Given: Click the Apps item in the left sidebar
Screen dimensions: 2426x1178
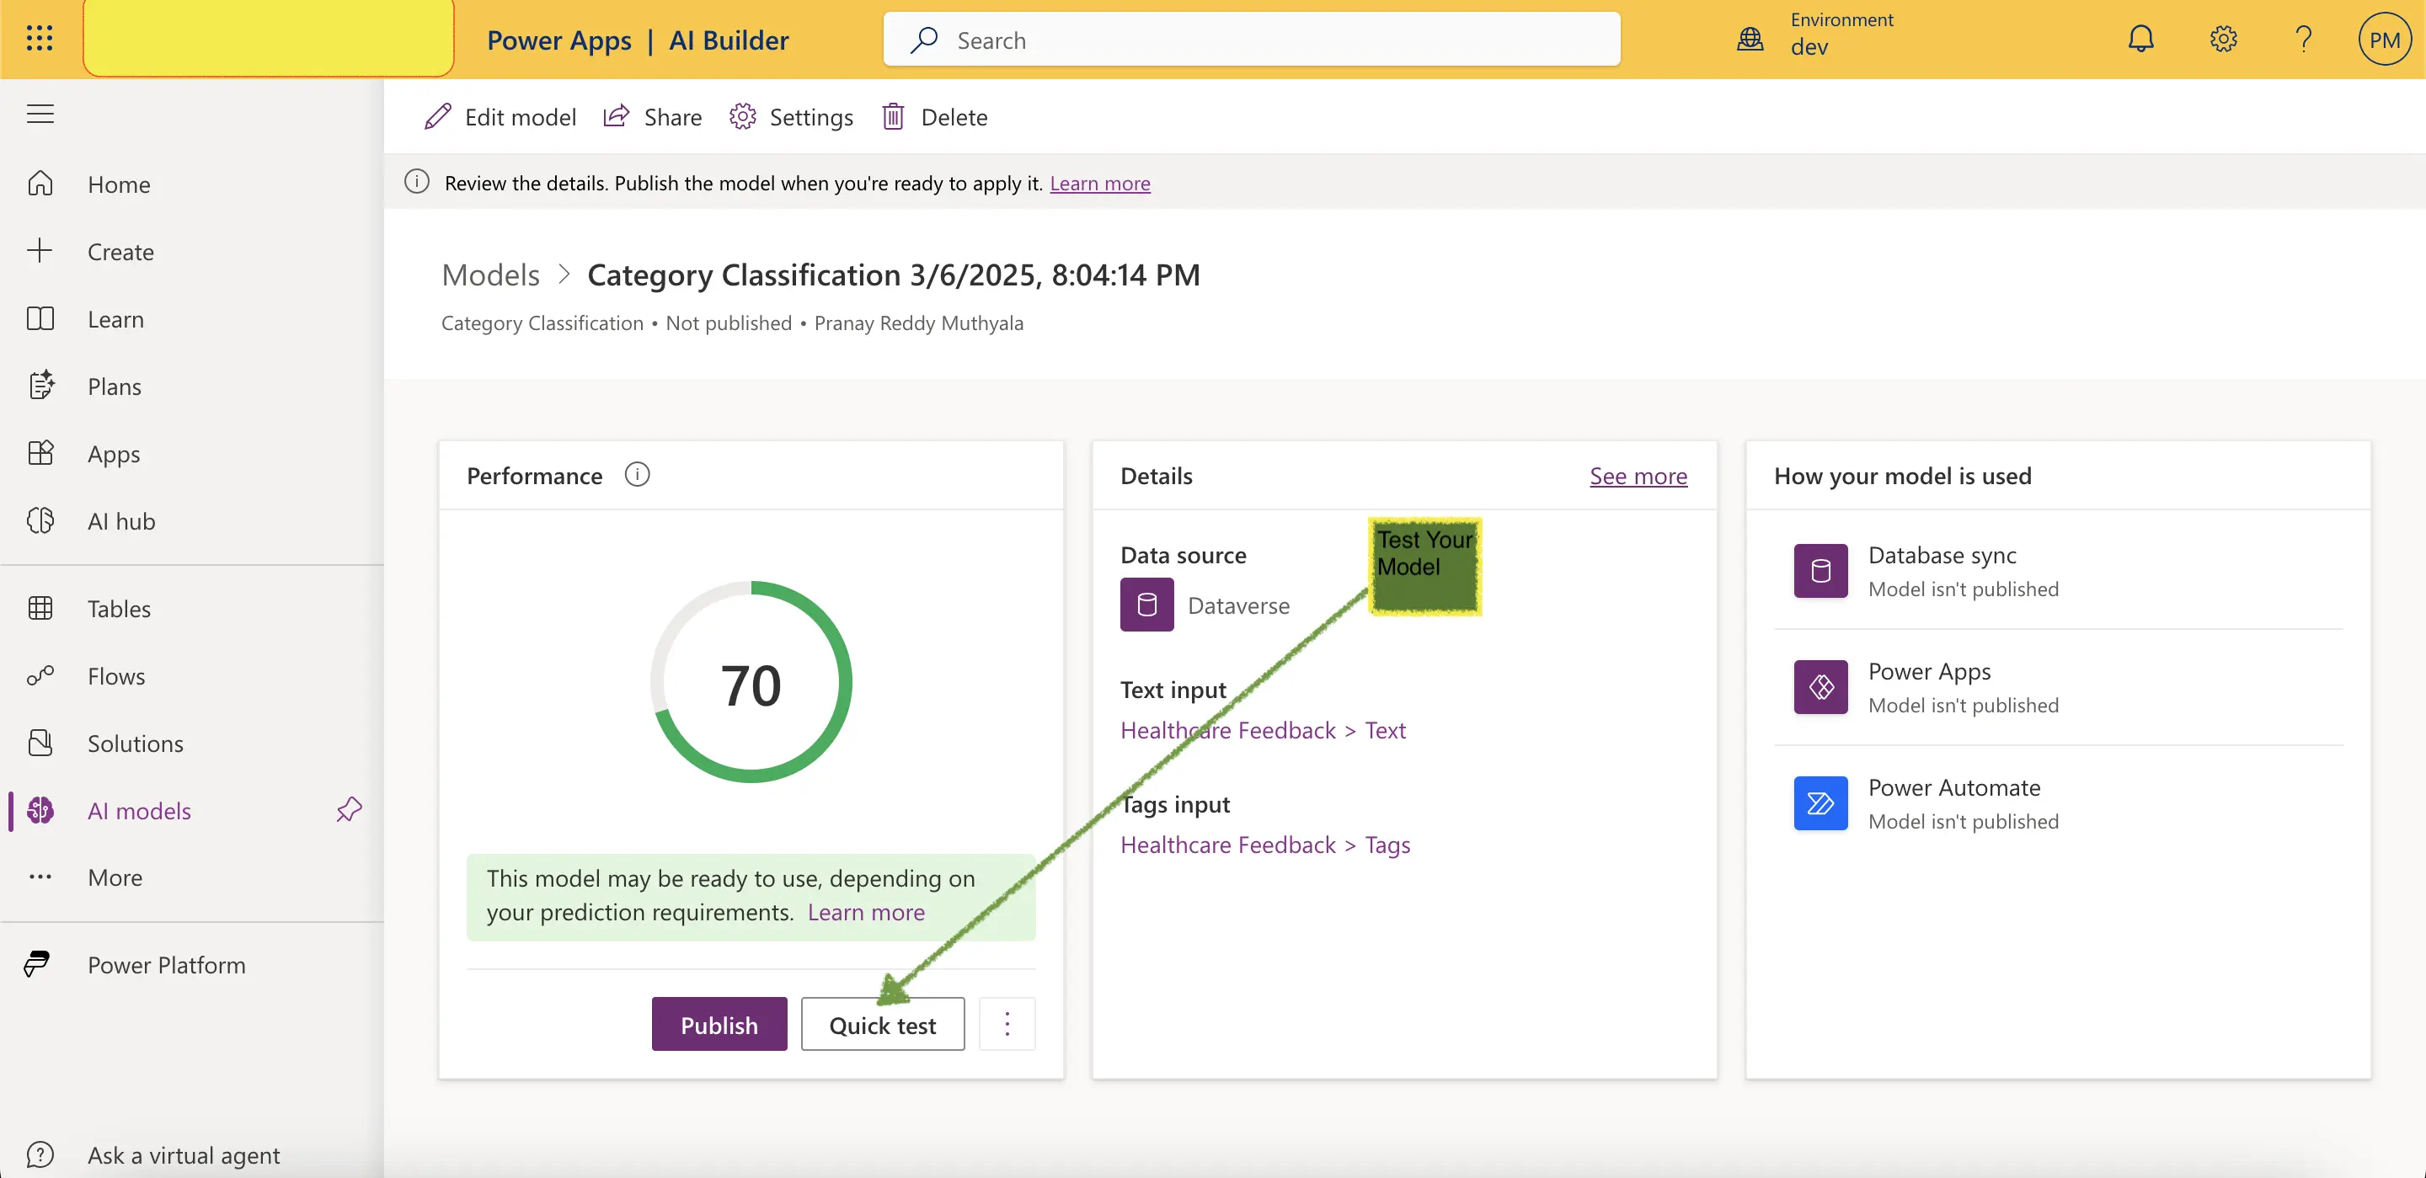Looking at the screenshot, I should point(113,453).
